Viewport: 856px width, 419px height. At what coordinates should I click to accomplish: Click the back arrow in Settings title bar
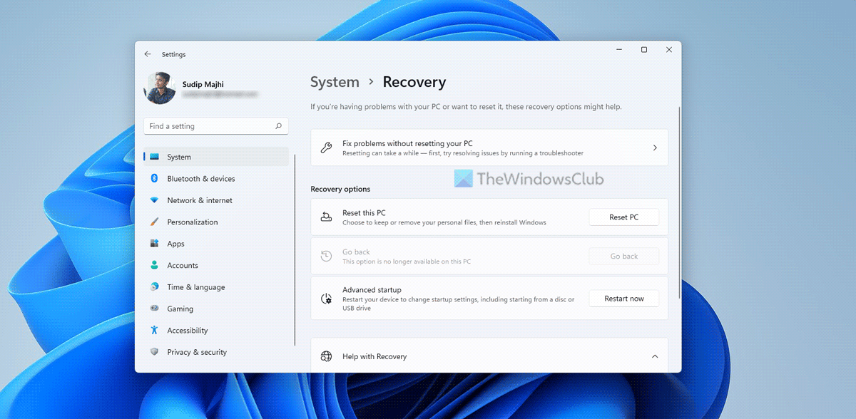(148, 54)
